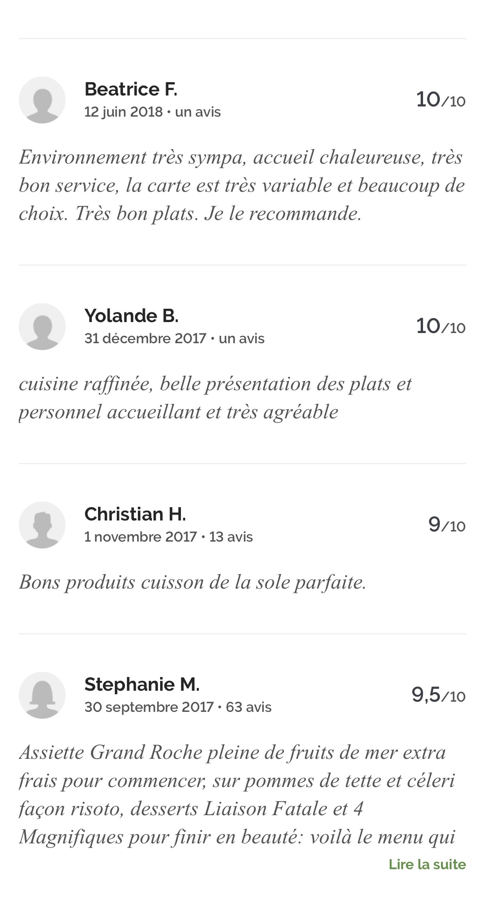
Task: Click Beatrice's 10/10 rating score
Action: click(441, 100)
